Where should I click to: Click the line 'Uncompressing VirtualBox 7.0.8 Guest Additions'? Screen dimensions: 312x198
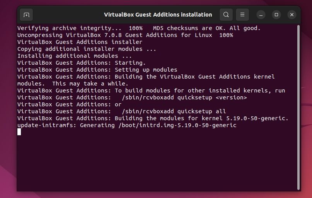point(125,35)
